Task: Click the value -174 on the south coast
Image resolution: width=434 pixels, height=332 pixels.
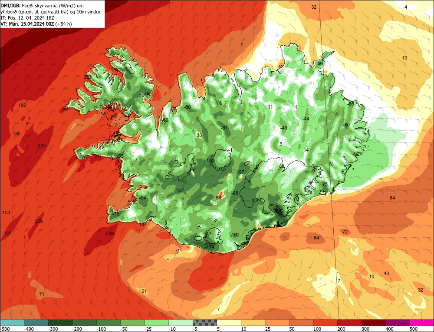Action: click(210, 247)
